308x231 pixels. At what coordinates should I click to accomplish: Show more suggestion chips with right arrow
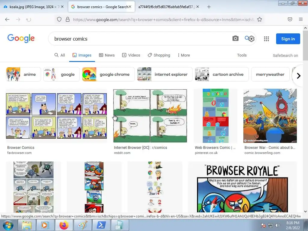pyautogui.click(x=298, y=75)
